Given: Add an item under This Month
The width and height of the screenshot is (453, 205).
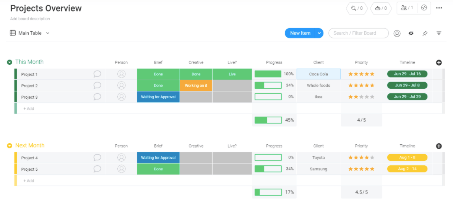Looking at the screenshot, I should click(x=29, y=109).
